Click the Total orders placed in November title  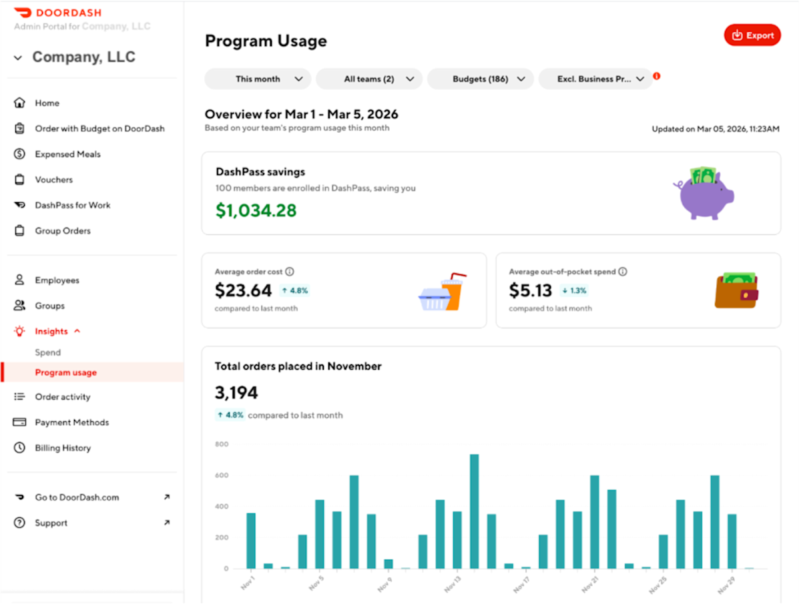(x=298, y=366)
